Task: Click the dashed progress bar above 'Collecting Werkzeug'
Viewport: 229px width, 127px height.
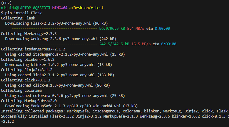Action: [x=54, y=29]
